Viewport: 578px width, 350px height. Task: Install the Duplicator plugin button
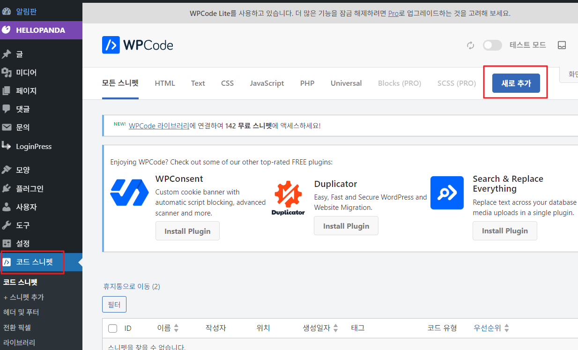point(346,226)
